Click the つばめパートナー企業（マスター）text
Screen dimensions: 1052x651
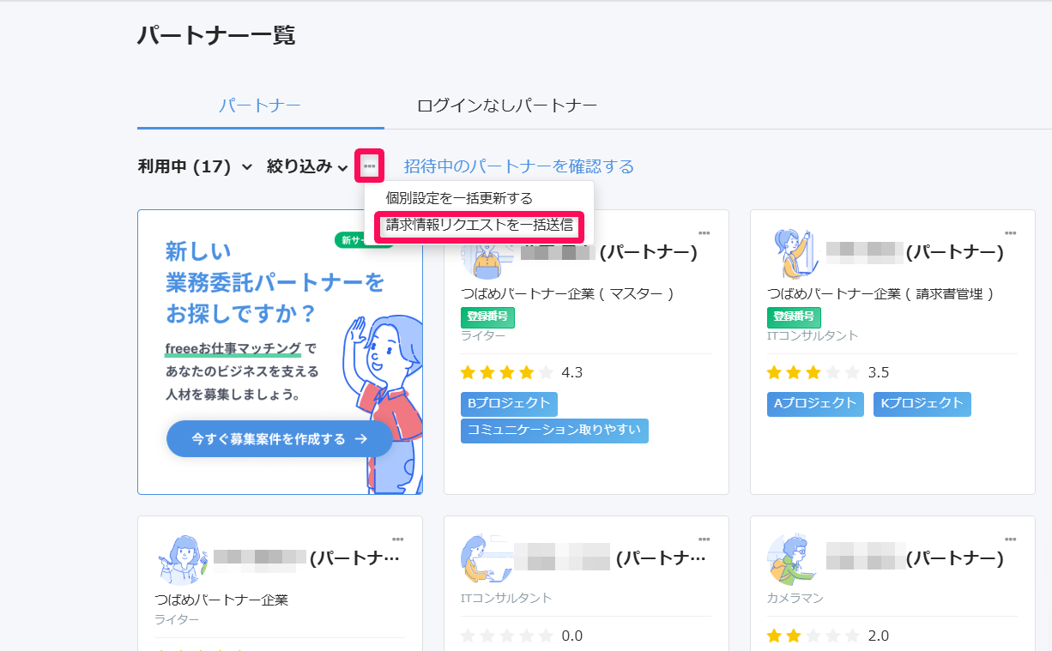pos(568,293)
